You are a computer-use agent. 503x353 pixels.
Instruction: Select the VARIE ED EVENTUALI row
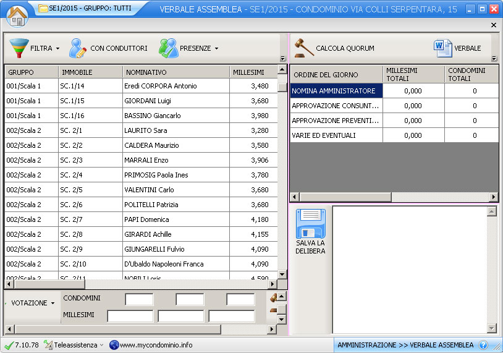coord(336,135)
